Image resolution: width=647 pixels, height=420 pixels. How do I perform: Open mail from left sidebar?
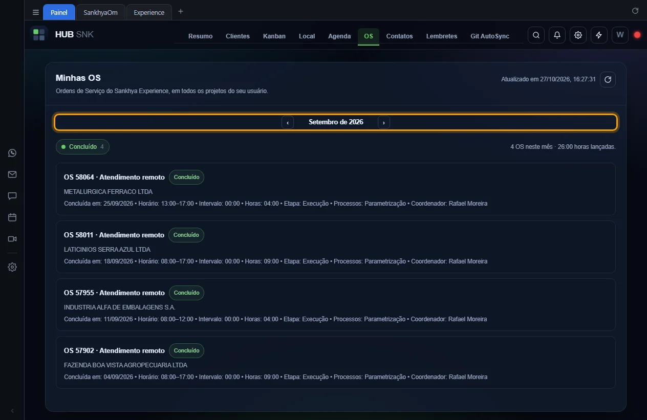coord(12,174)
